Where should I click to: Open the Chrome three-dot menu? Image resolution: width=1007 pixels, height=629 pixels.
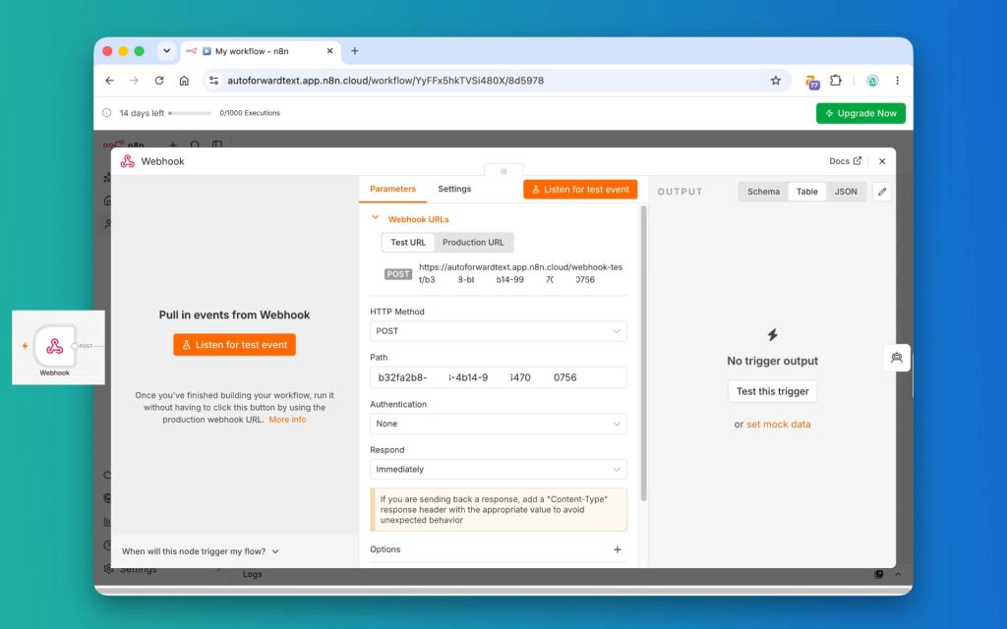pos(897,81)
